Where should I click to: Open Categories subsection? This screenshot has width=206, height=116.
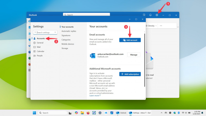66,40
